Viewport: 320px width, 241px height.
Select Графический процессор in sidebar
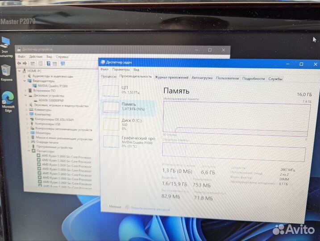click(129, 141)
